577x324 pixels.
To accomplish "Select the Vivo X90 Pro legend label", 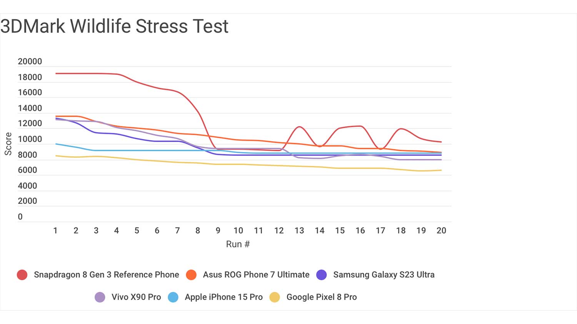I will 136,297.
